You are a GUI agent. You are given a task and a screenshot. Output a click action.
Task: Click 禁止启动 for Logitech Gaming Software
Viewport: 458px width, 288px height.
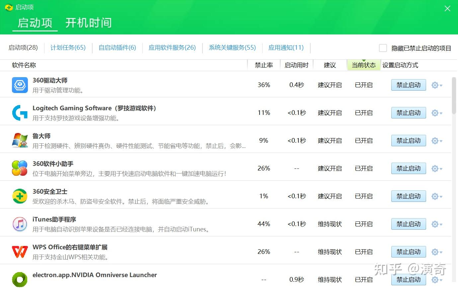(x=409, y=113)
